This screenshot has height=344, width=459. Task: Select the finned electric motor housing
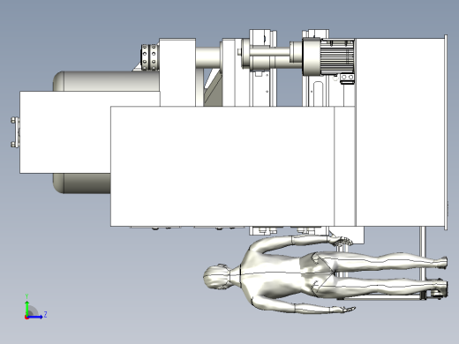336,56
